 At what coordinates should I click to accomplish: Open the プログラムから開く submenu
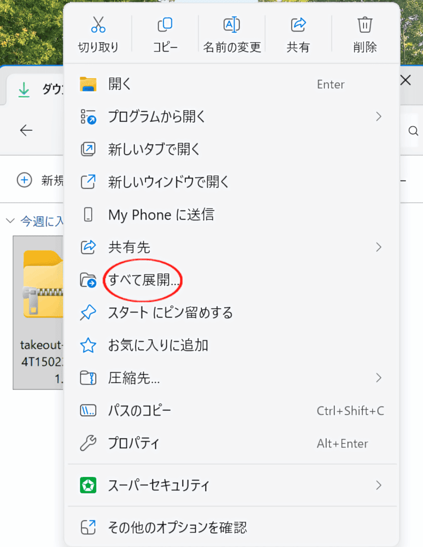coord(232,116)
